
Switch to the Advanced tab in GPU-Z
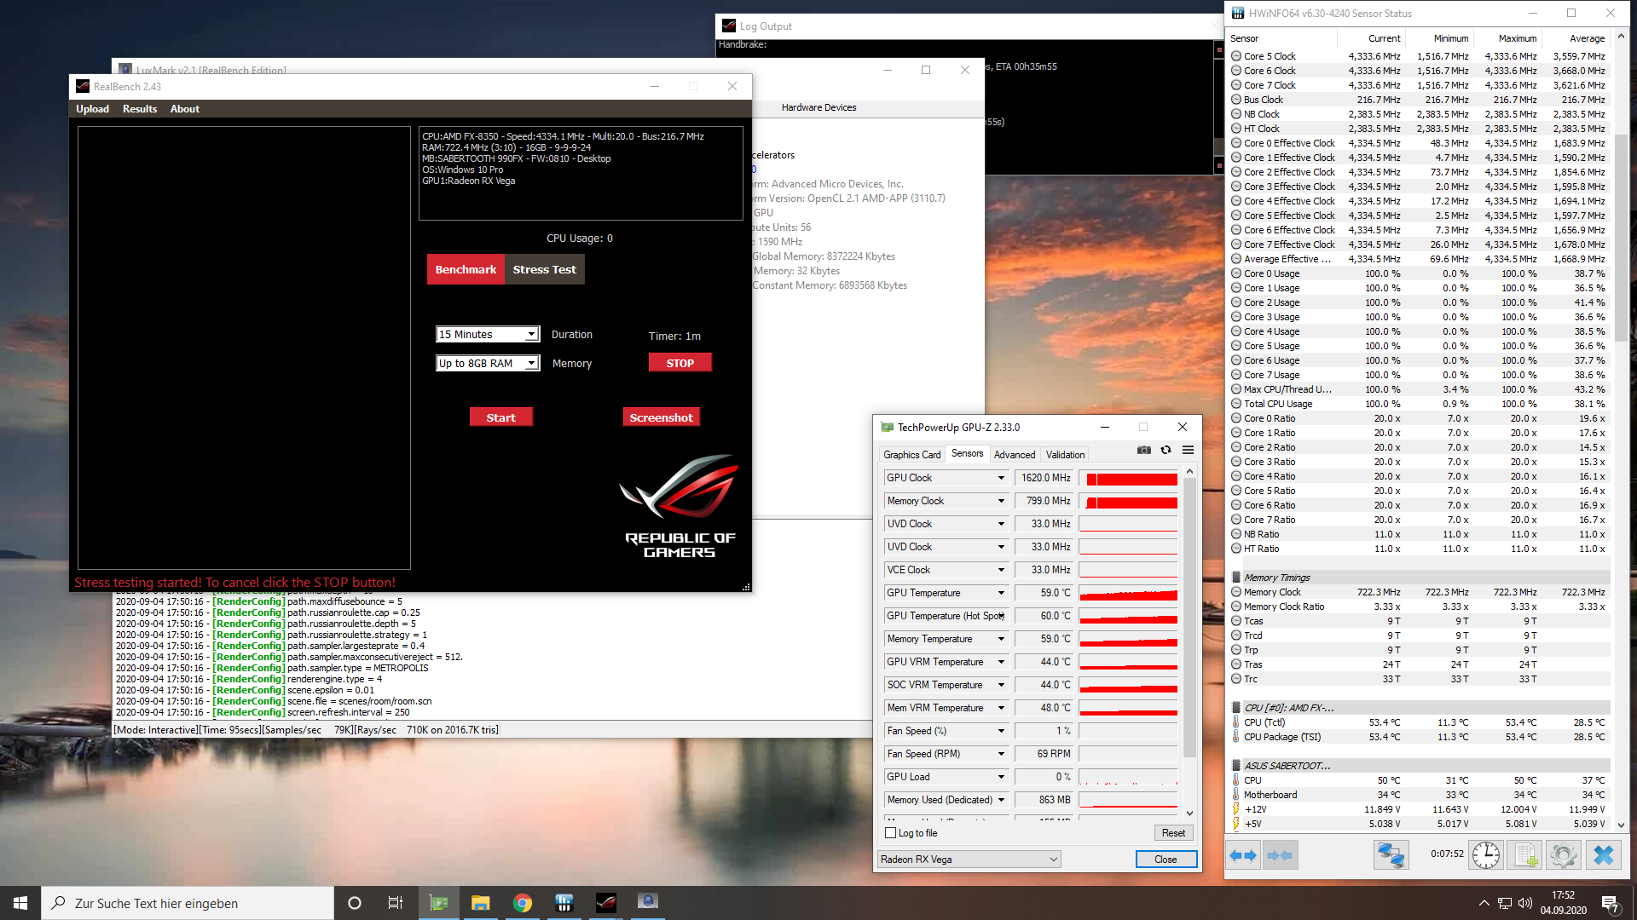(1014, 455)
